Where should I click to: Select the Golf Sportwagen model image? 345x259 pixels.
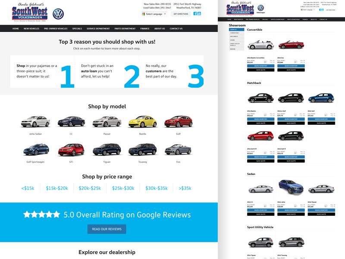click(x=36, y=149)
